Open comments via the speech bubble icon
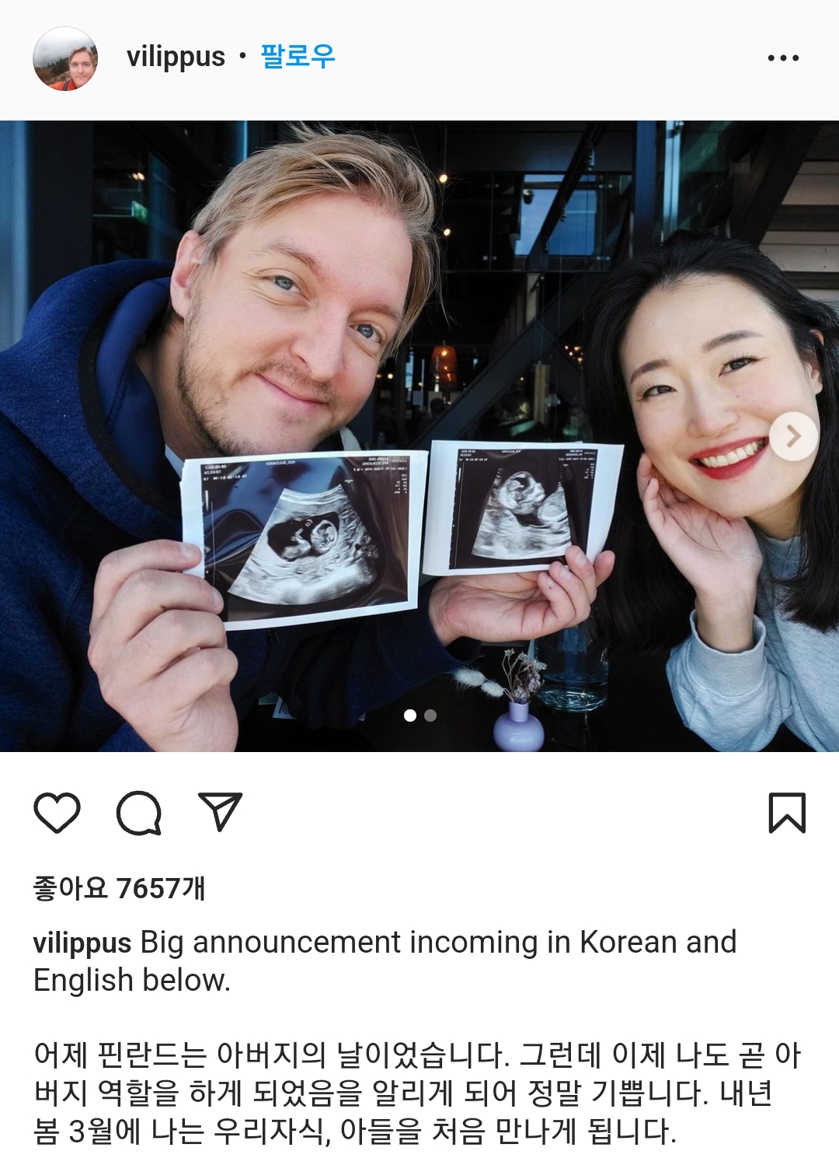Image resolution: width=839 pixels, height=1172 pixels. click(x=139, y=813)
